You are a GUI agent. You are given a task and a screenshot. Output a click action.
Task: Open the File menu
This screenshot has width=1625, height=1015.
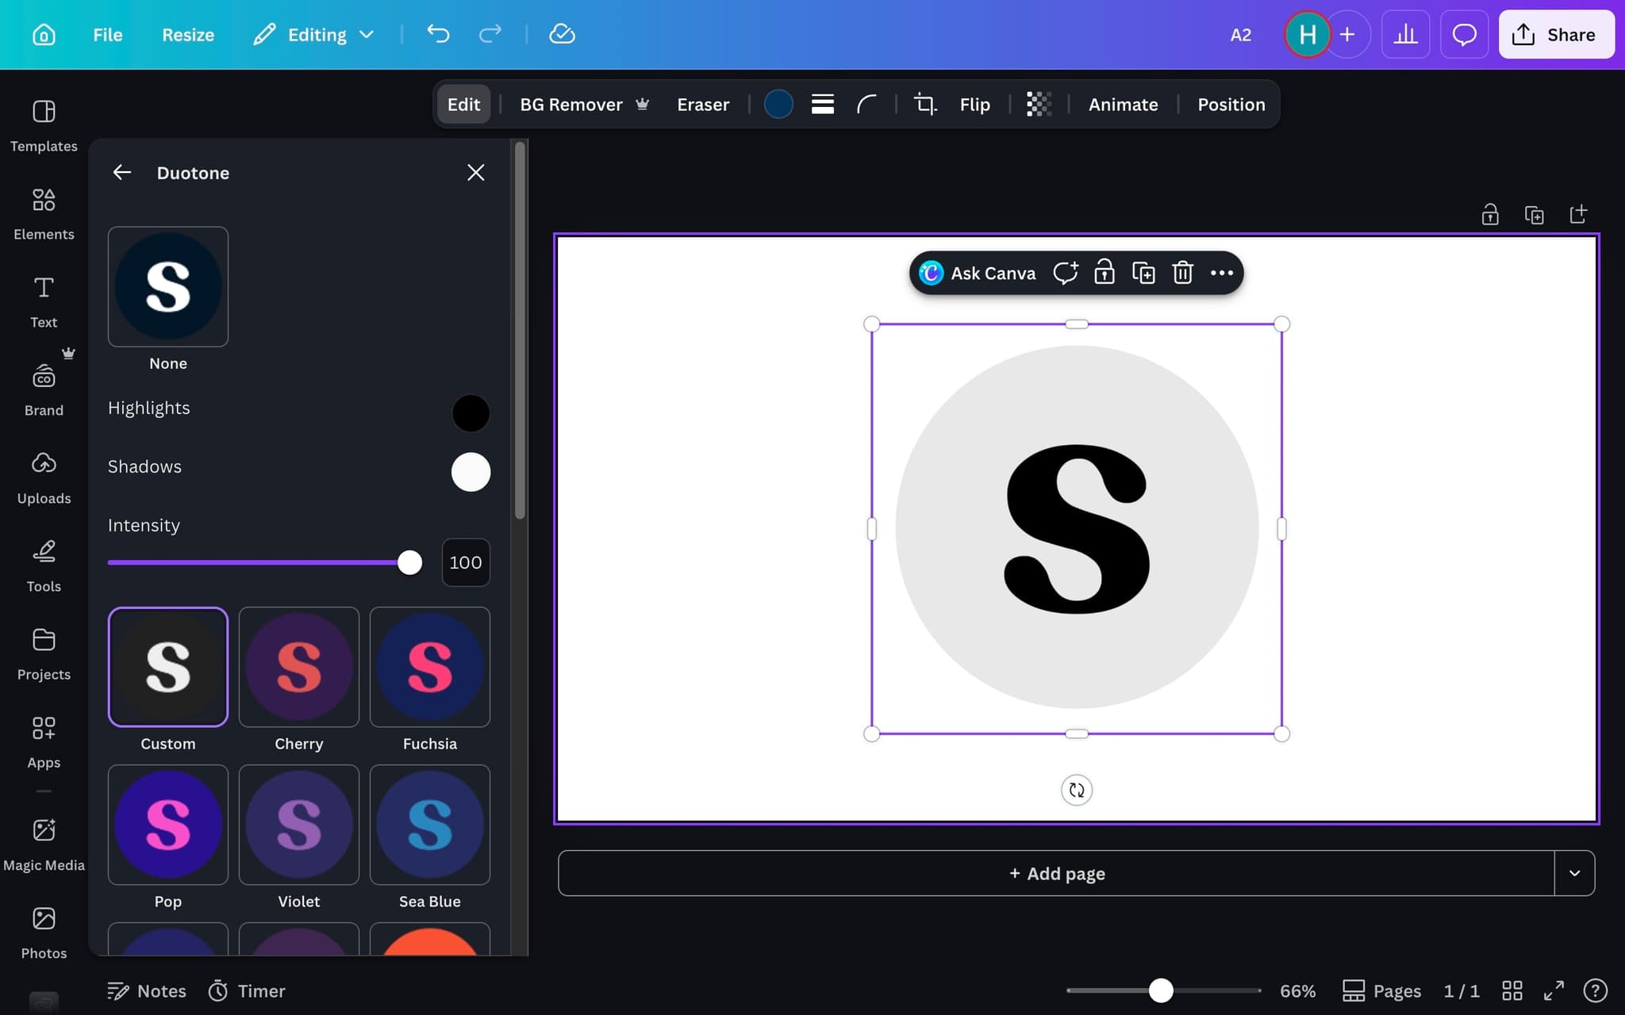click(107, 34)
